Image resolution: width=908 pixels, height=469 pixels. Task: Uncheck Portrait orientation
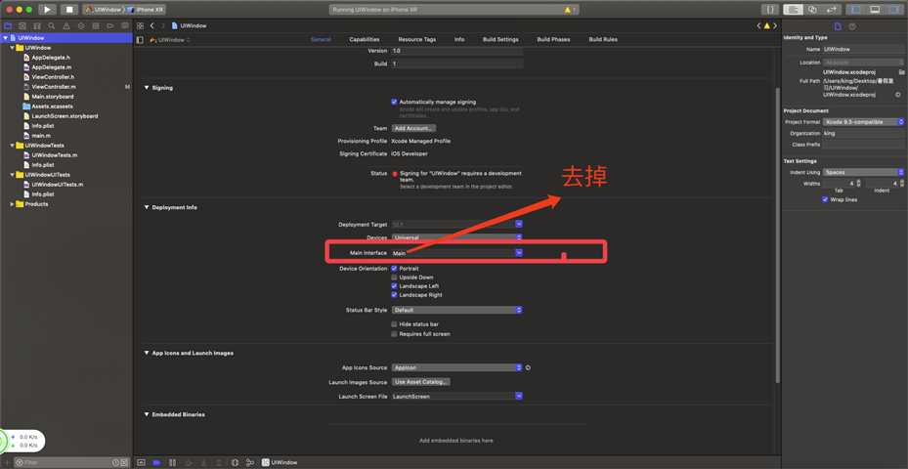tap(394, 269)
